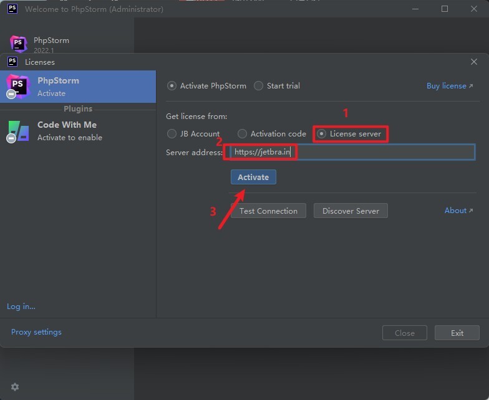Click 'Activate to enable' text

(70, 137)
